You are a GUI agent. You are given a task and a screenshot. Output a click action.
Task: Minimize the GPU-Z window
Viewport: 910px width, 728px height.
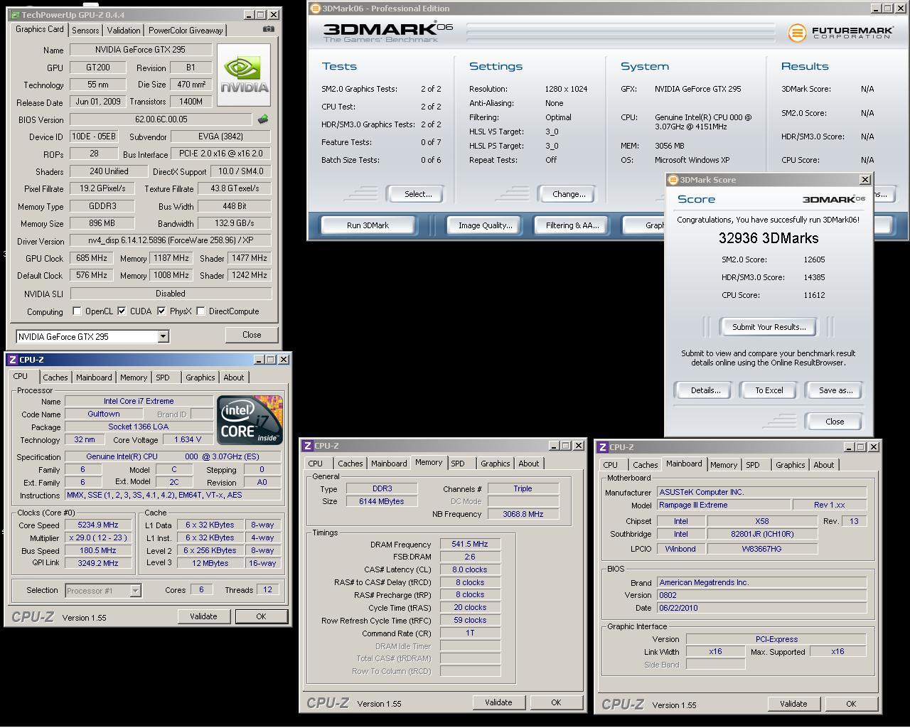click(248, 14)
